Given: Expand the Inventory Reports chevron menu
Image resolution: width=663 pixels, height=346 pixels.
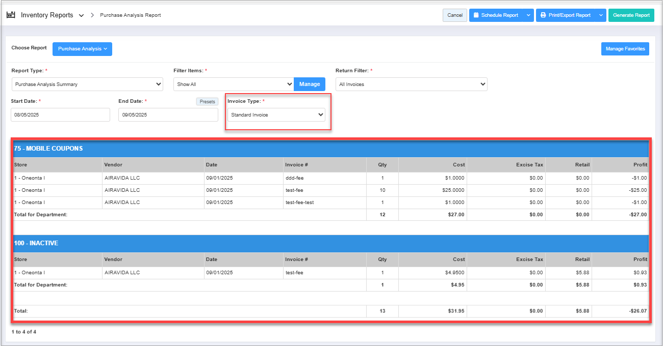Looking at the screenshot, I should click(82, 15).
